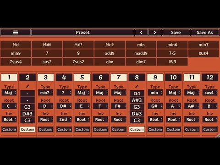Click the pencil edit icon in column 2
This screenshot has height=165, width=220.
(x=27, y=86)
